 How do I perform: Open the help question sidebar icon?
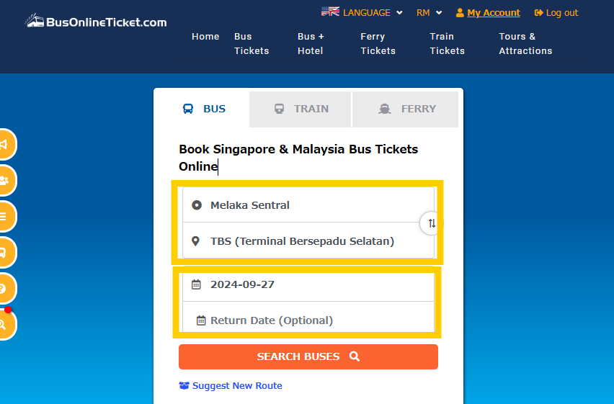click(4, 288)
